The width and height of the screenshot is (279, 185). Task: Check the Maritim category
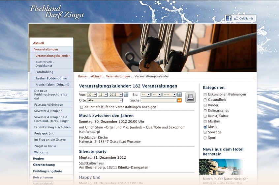pos(205,121)
